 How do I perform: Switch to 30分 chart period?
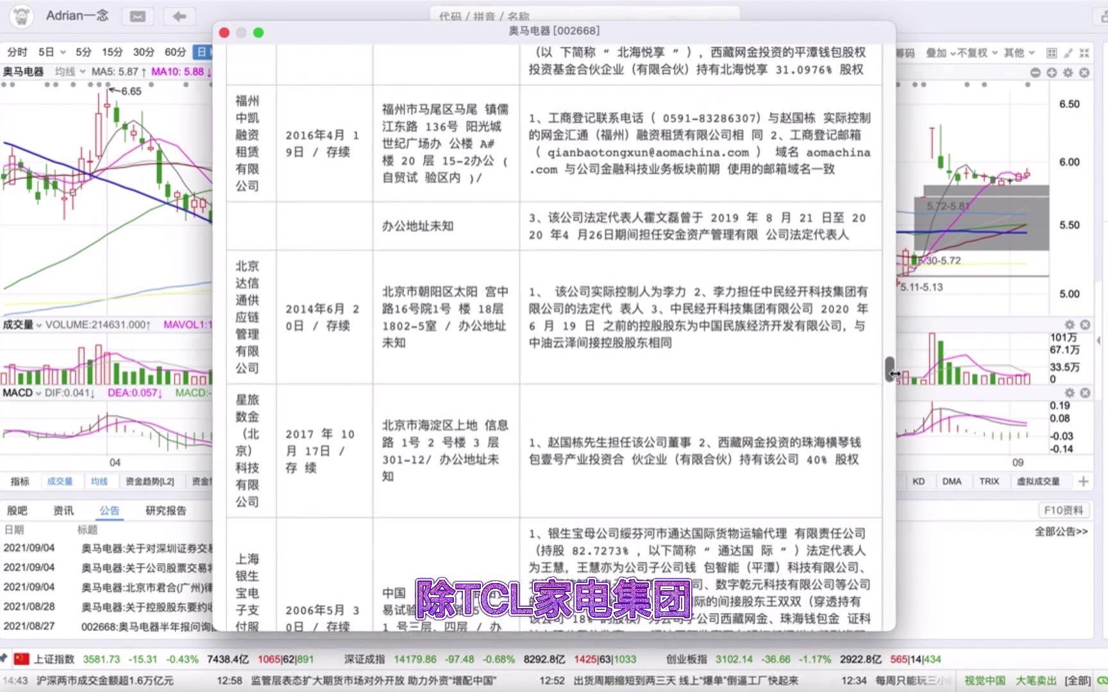[144, 52]
